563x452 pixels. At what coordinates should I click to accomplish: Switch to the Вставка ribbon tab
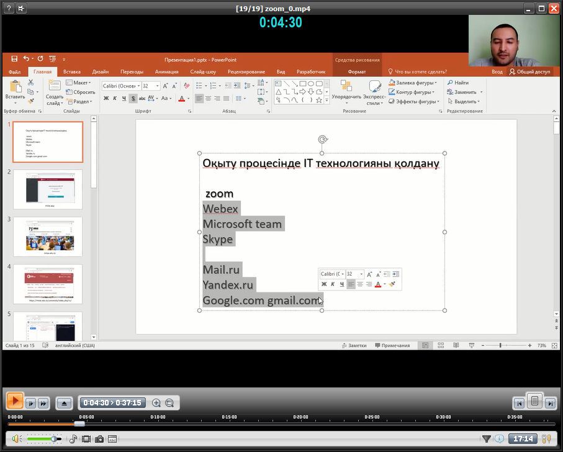coord(72,72)
